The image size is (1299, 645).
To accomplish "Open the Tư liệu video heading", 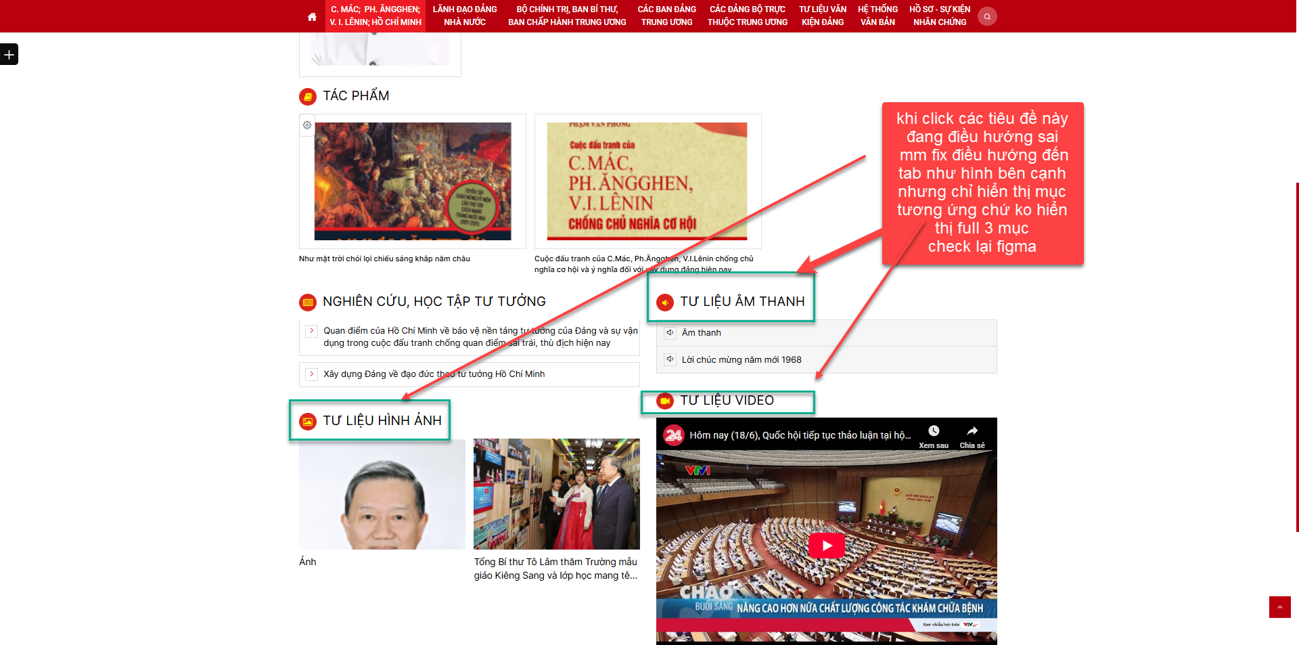I will click(x=727, y=400).
